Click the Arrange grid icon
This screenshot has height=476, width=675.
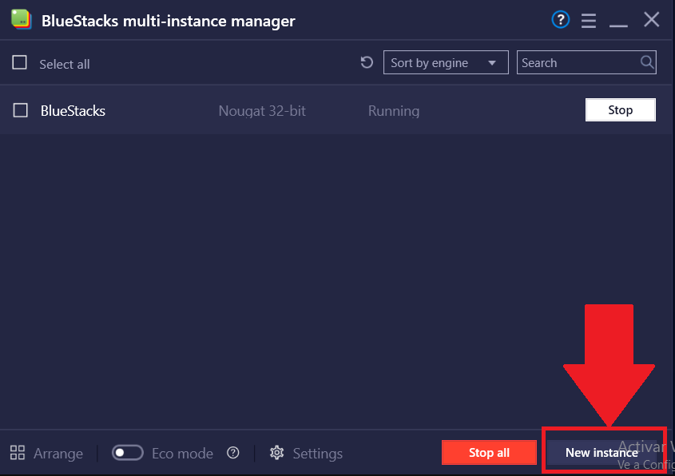tap(18, 453)
